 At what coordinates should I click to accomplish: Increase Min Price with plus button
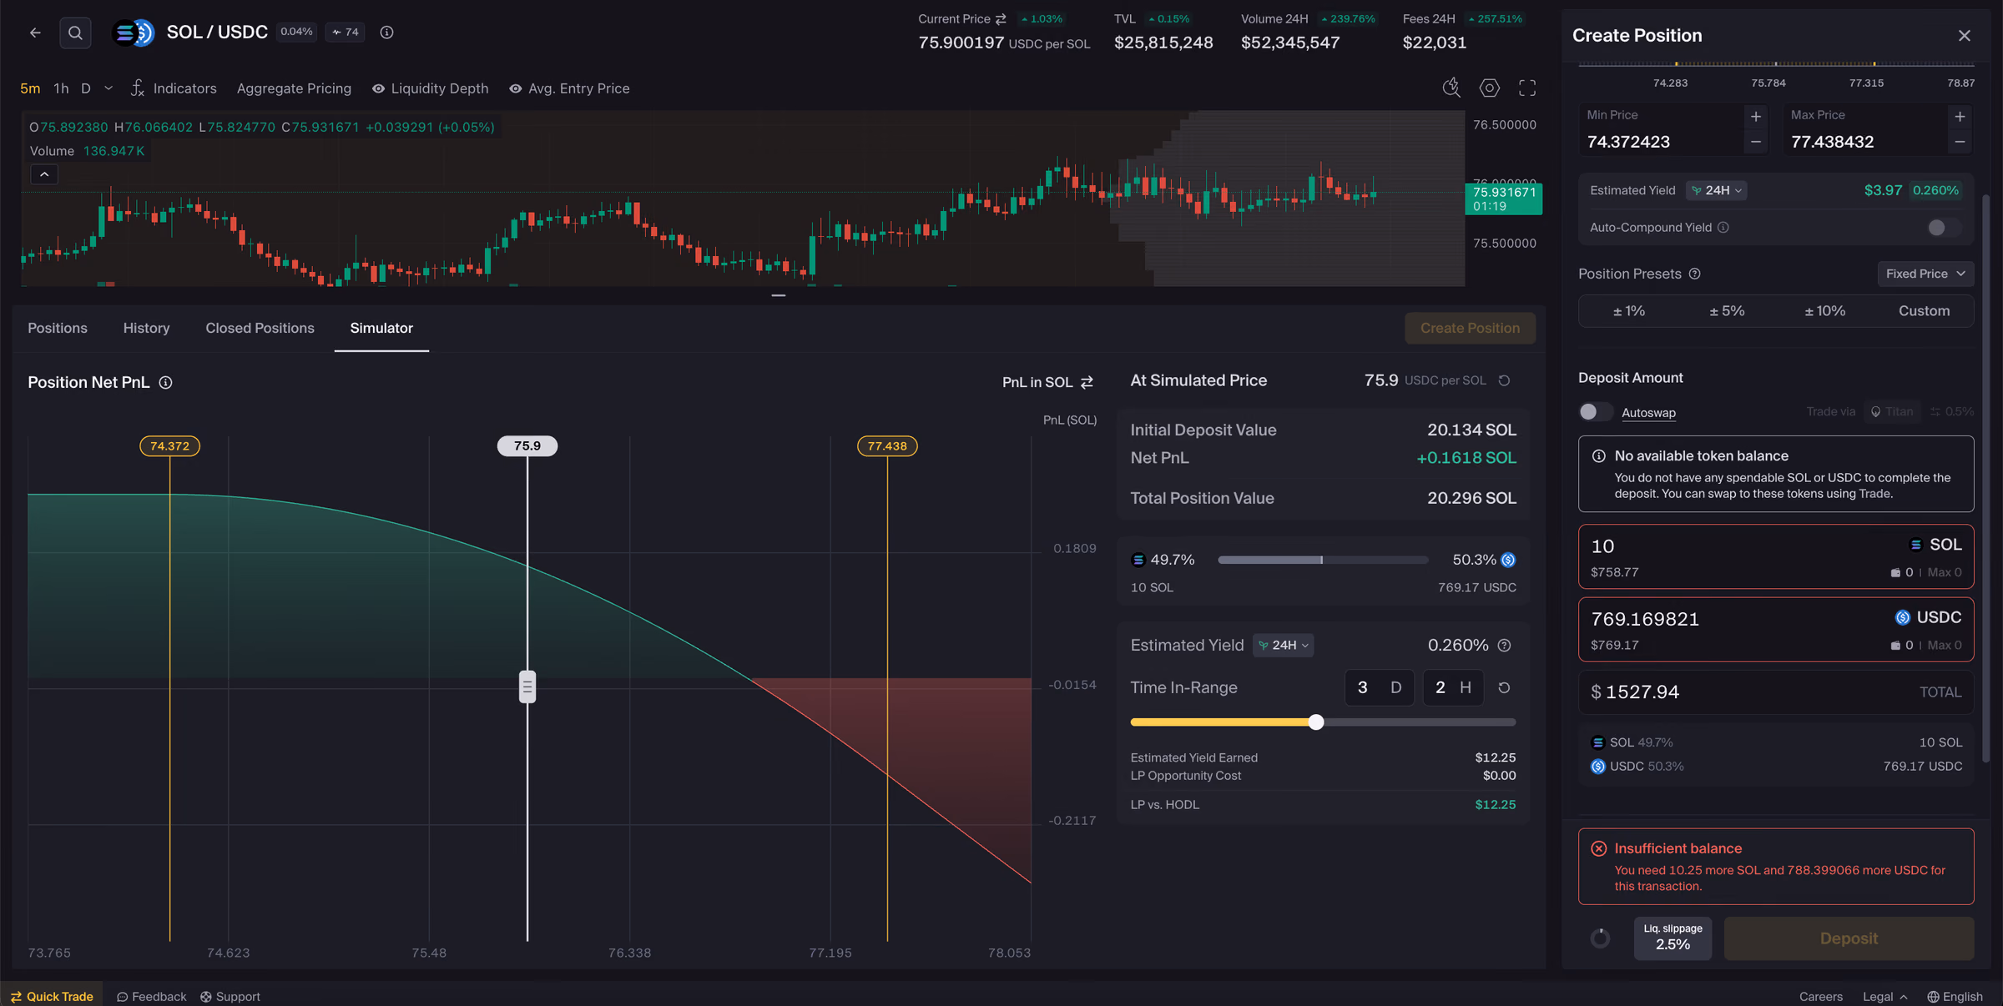[1755, 116]
